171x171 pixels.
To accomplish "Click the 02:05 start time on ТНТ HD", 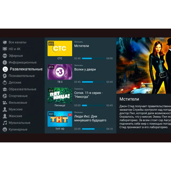I will (x=77, y=129).
